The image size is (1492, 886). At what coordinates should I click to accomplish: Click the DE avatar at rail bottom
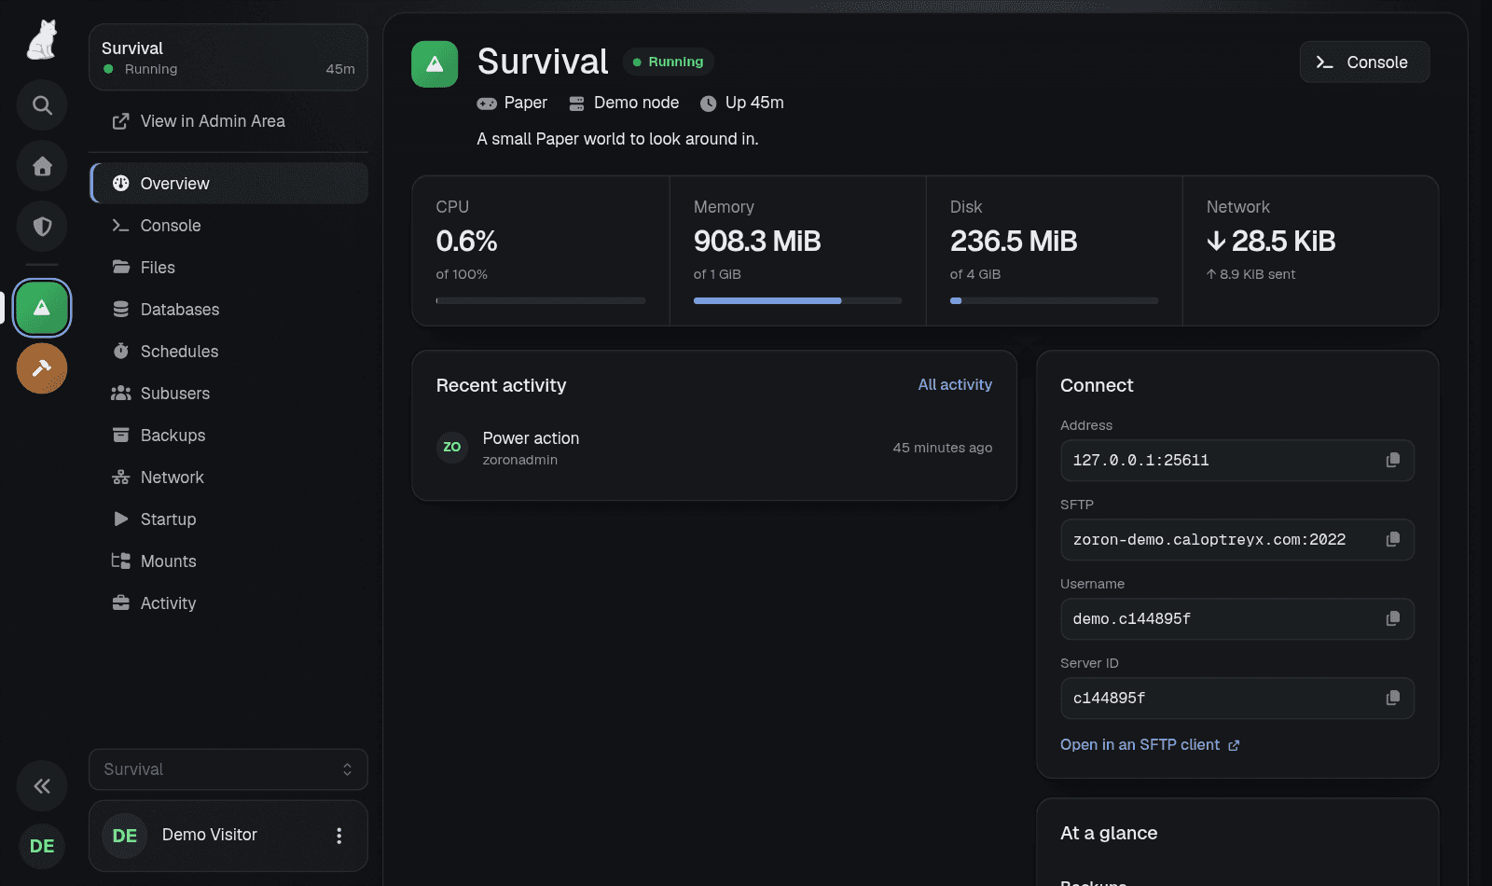42,846
